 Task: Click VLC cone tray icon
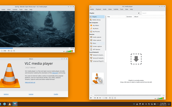point(137,104)
